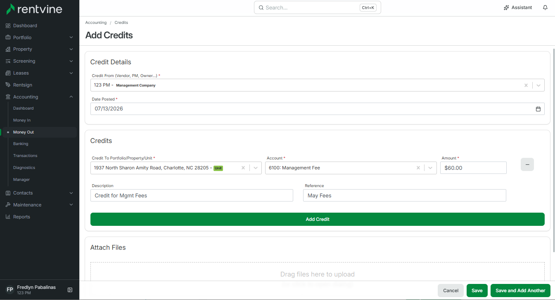Clear the Account 6100 selection

pyautogui.click(x=418, y=168)
